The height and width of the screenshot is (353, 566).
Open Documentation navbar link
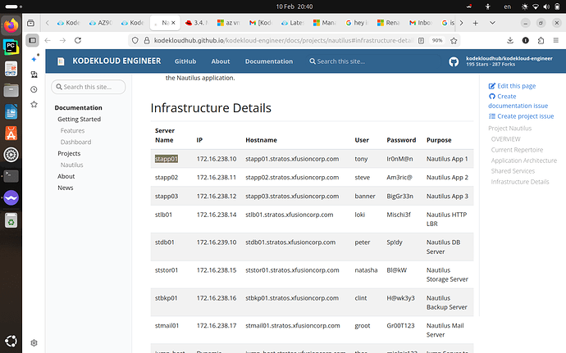coord(269,61)
